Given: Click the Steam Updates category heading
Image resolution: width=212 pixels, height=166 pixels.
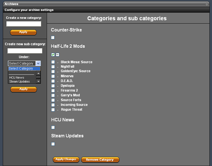Looking at the screenshot, I should (x=67, y=136).
